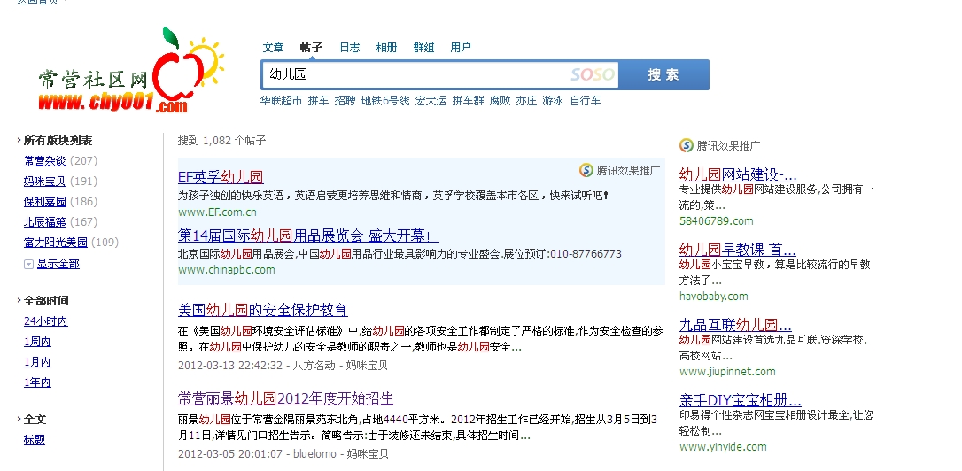Filter by 富力阳光美园 board
The width and height of the screenshot is (962, 471).
click(56, 243)
